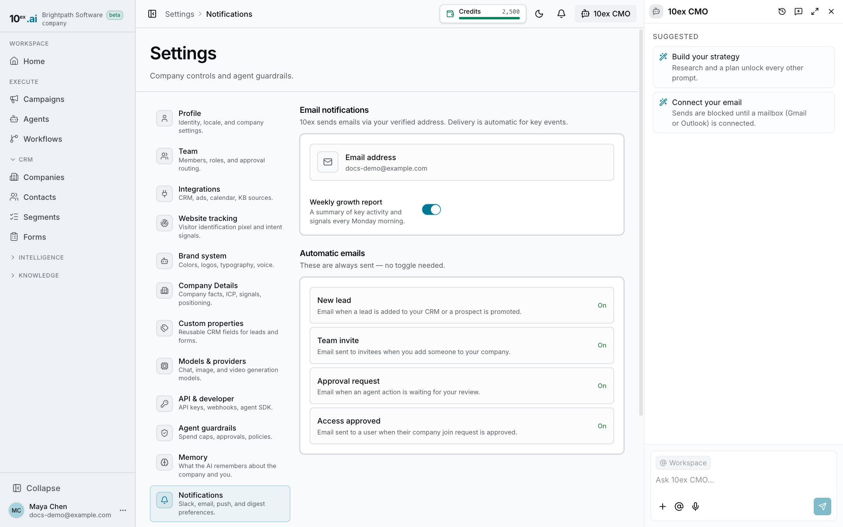
Task: Open the Website tracking settings tab
Action: 220,226
